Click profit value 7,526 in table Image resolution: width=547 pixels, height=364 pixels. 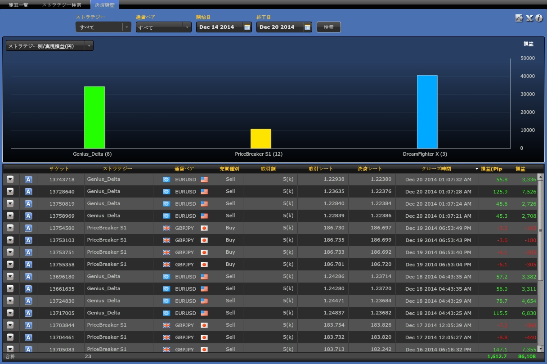[x=529, y=192]
